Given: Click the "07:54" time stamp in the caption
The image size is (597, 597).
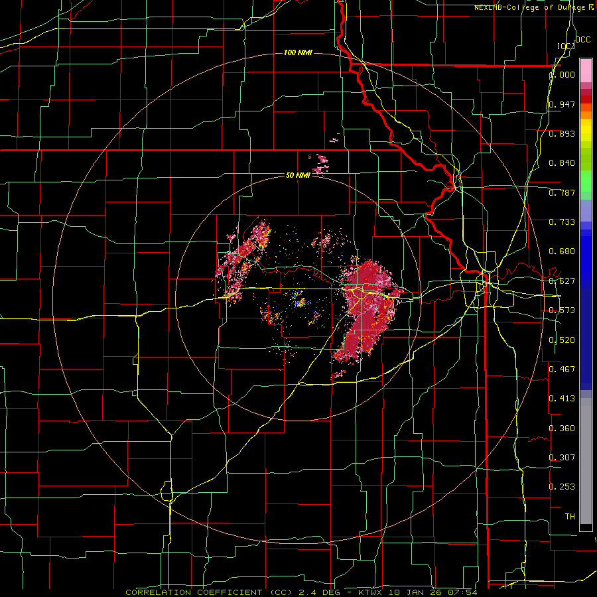Looking at the screenshot, I should (x=462, y=592).
